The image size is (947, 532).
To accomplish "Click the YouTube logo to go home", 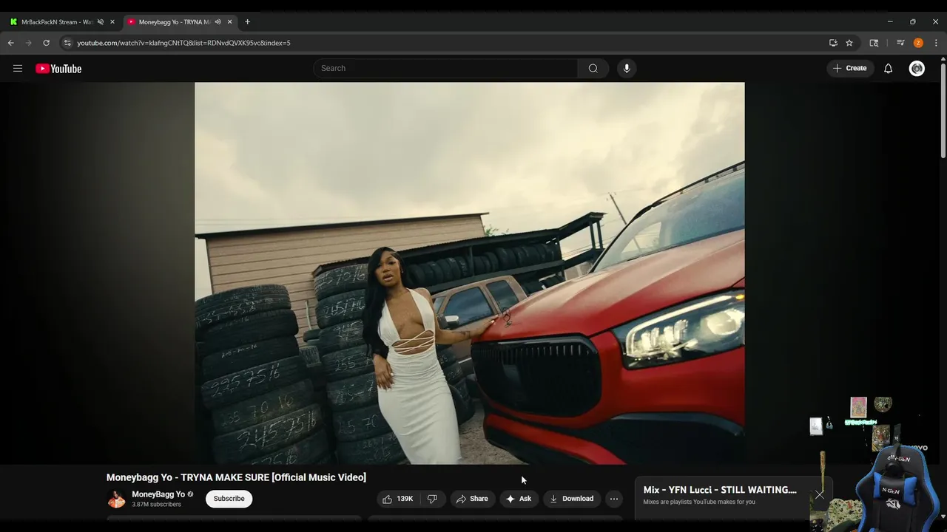I will (58, 69).
